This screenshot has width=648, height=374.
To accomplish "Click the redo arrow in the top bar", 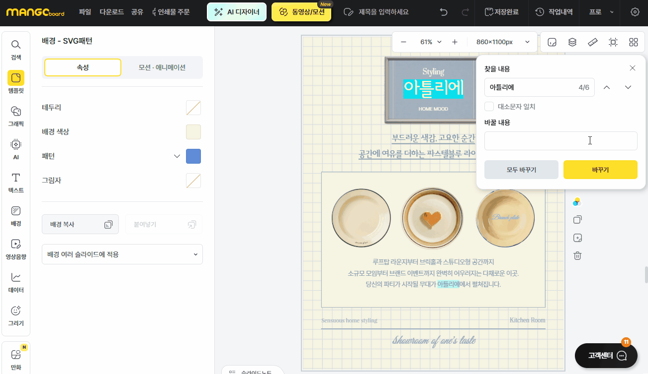I will pyautogui.click(x=465, y=12).
